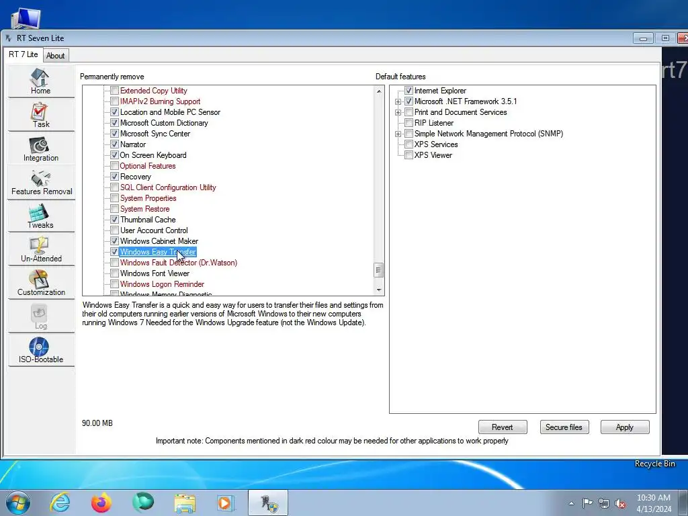688x516 pixels.
Task: Select the Optional Features row
Action: [x=147, y=166]
